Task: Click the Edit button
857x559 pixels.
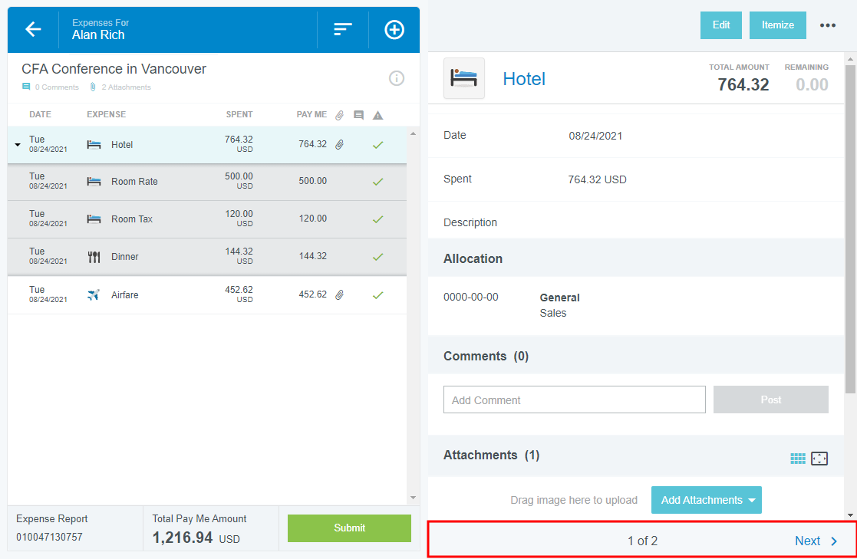Action: (x=720, y=25)
